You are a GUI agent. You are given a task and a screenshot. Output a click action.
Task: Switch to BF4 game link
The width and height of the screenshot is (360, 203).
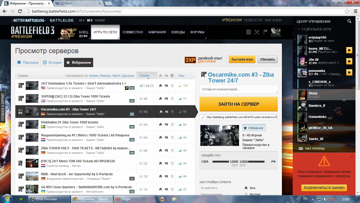coord(82,20)
